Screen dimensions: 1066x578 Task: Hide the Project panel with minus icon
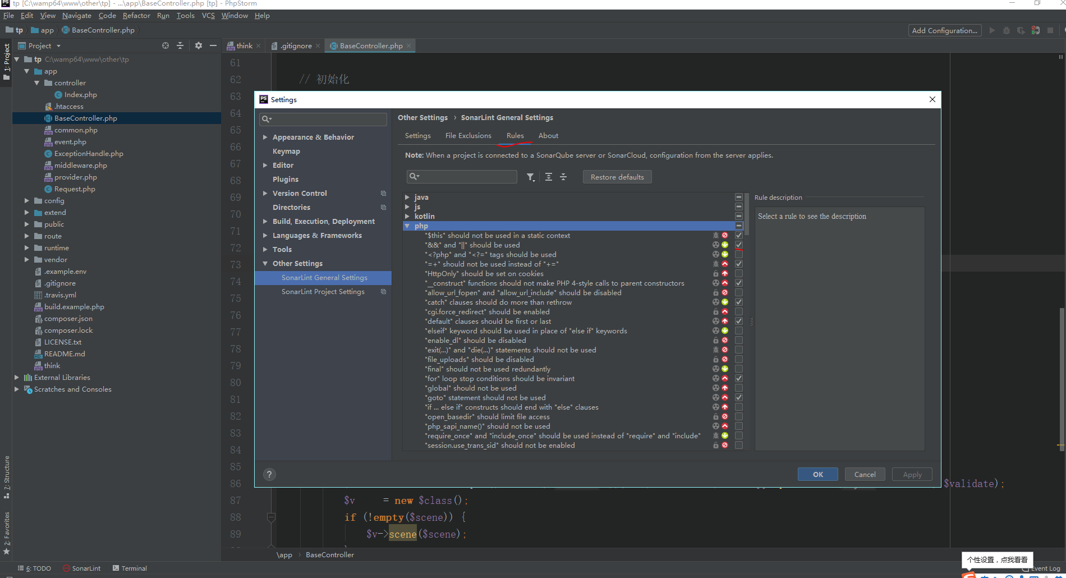click(213, 45)
